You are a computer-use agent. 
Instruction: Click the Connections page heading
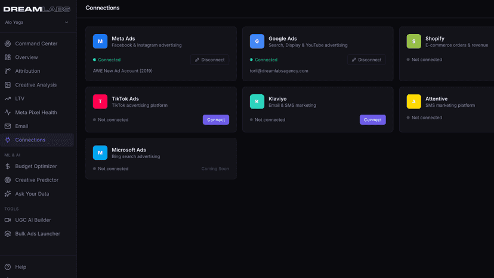(x=103, y=8)
